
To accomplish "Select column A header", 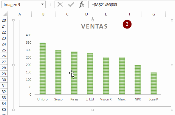I will tap(20, 14).
